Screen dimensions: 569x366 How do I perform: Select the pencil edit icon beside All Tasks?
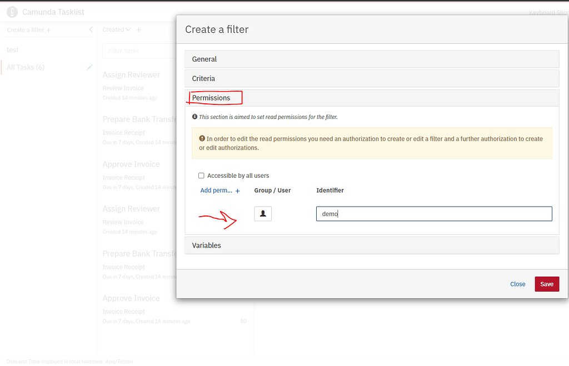[89, 67]
